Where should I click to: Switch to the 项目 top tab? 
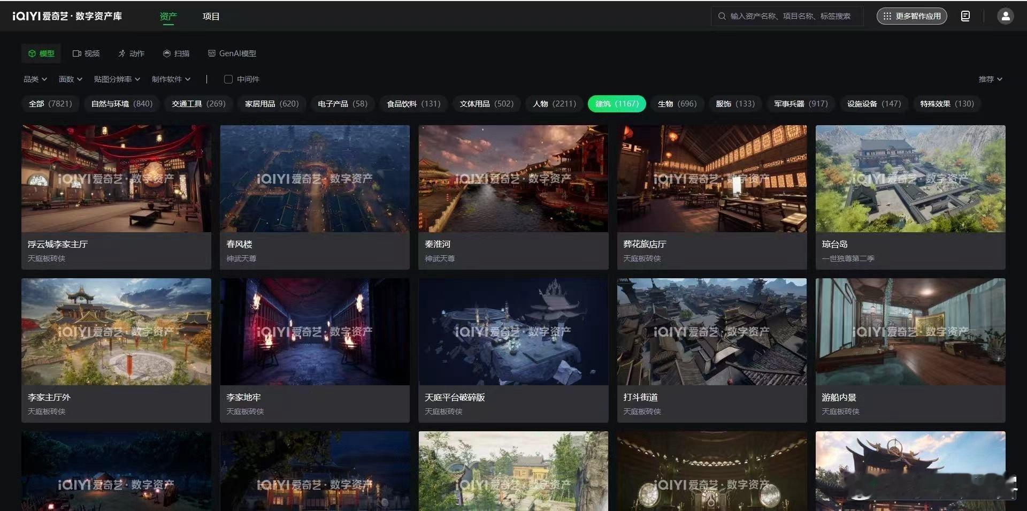(211, 17)
